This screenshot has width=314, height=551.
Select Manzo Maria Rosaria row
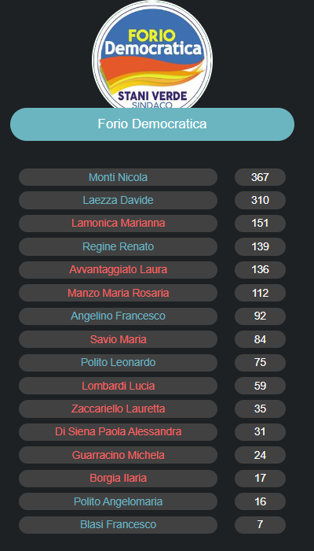[x=118, y=293]
